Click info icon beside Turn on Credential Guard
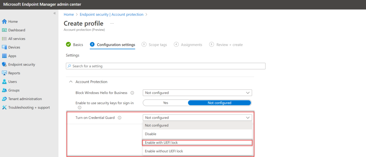 (119, 118)
